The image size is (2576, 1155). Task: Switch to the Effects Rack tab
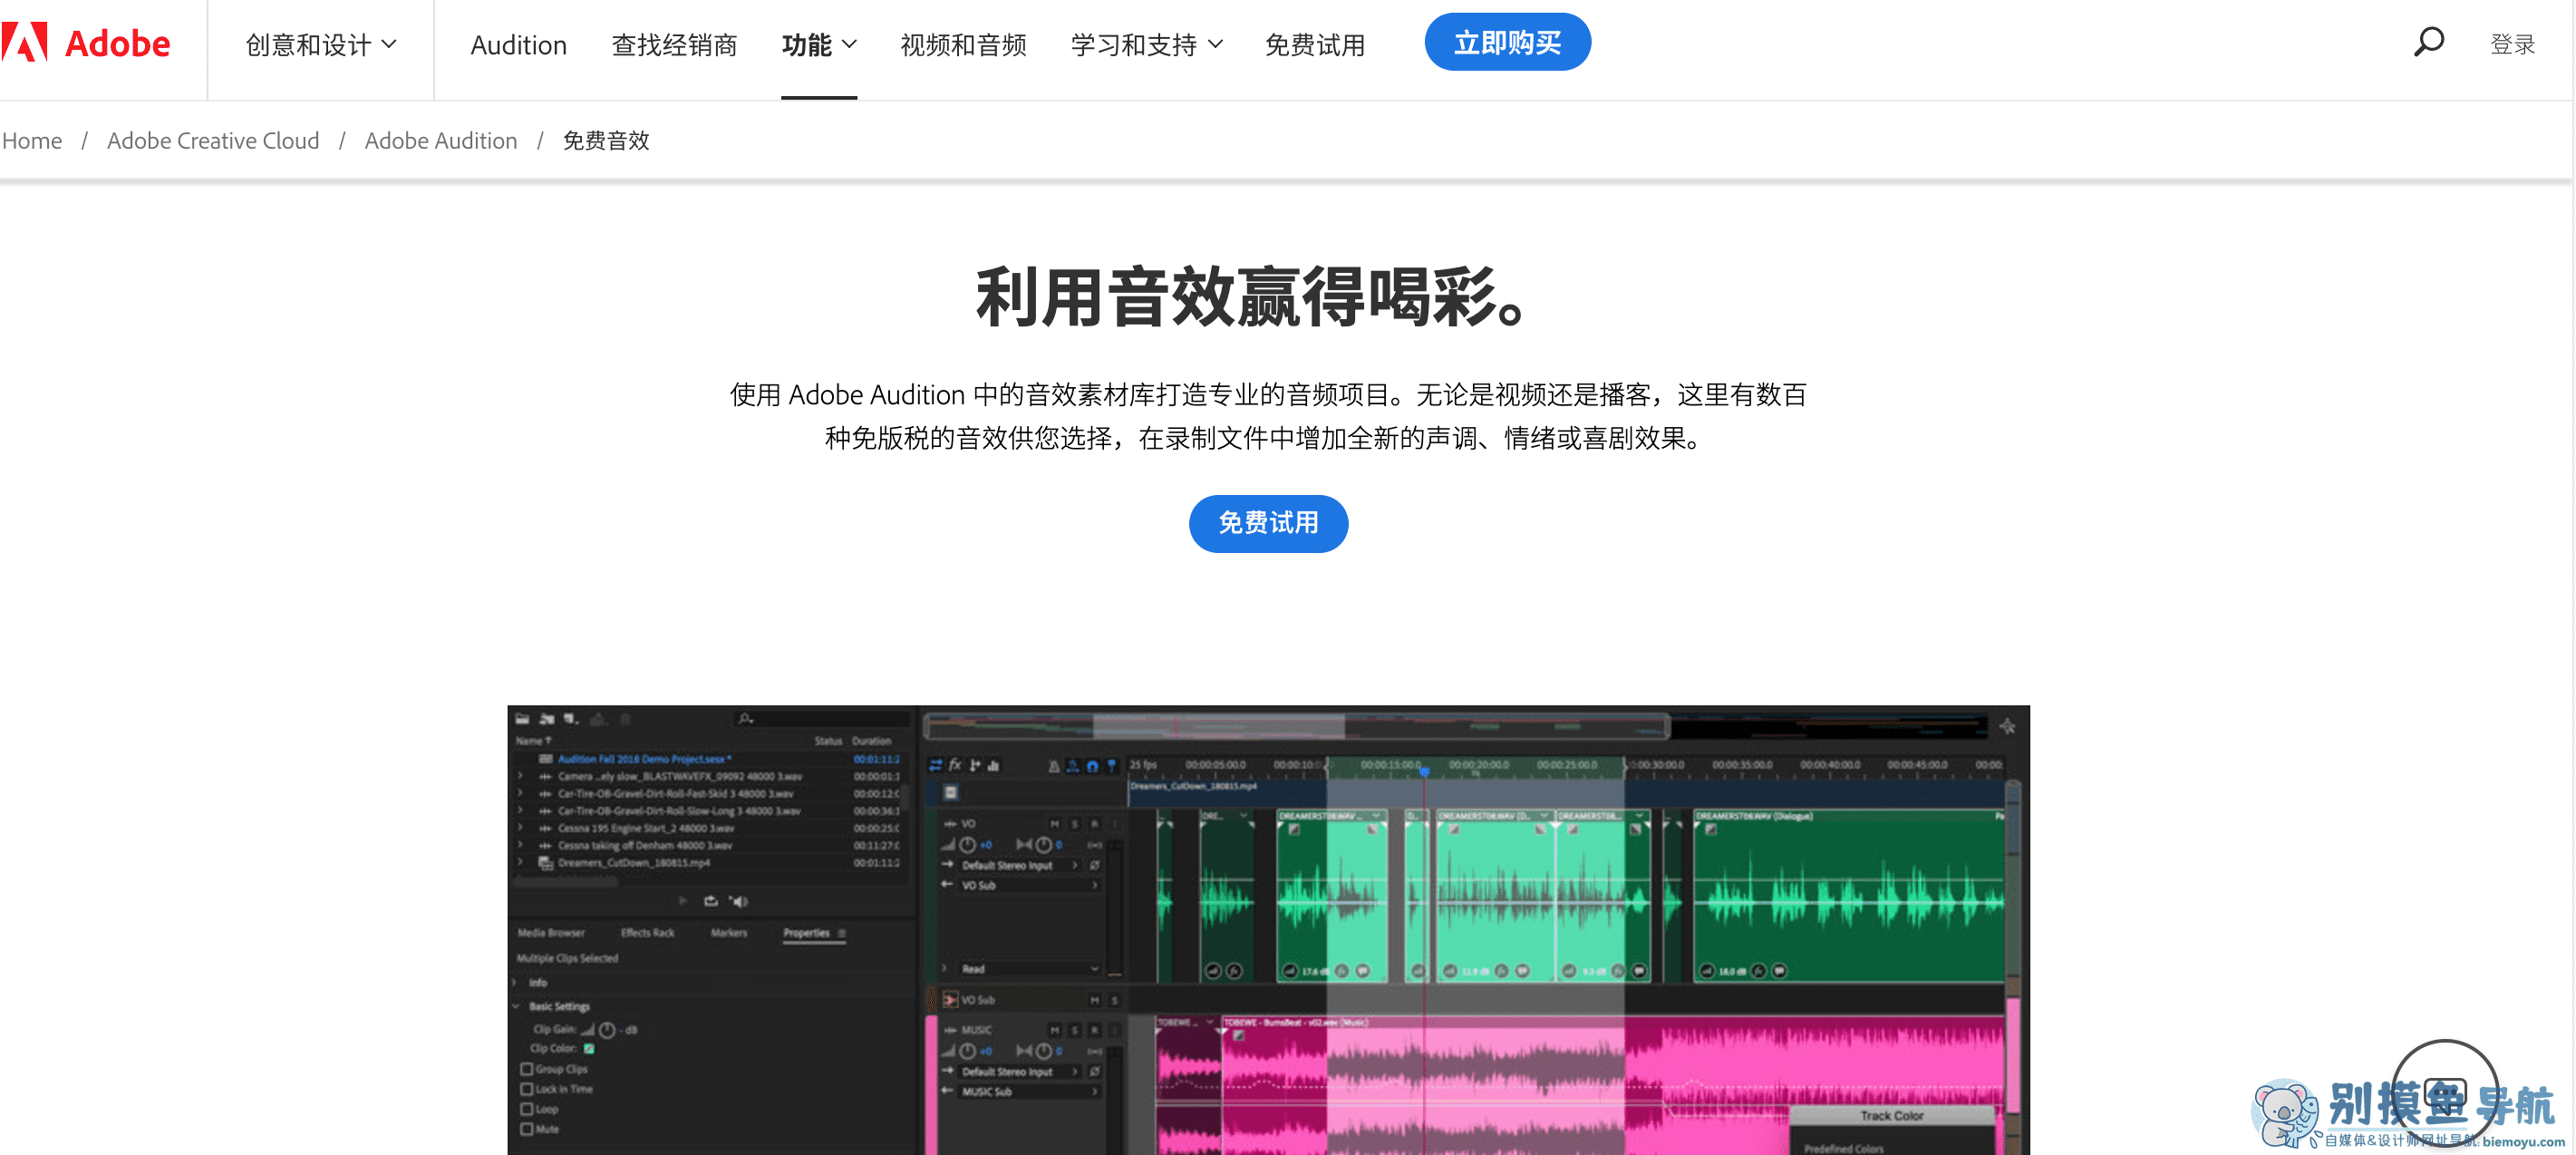coord(648,933)
